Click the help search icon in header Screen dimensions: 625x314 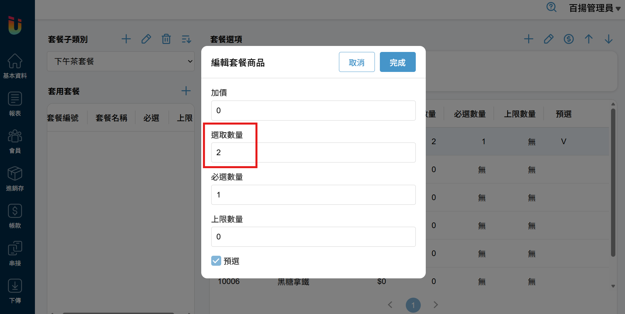pyautogui.click(x=551, y=7)
